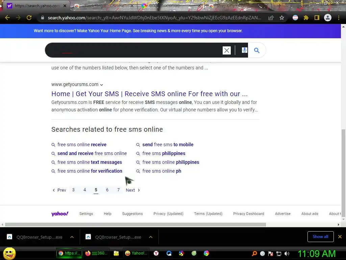
Task: Close the search.yahoo.com tab
Action: [65, 6]
